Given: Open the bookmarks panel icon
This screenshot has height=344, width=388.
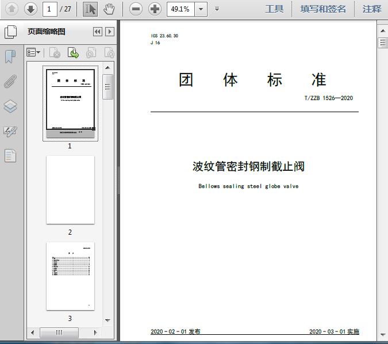Looking at the screenshot, I should [10, 57].
